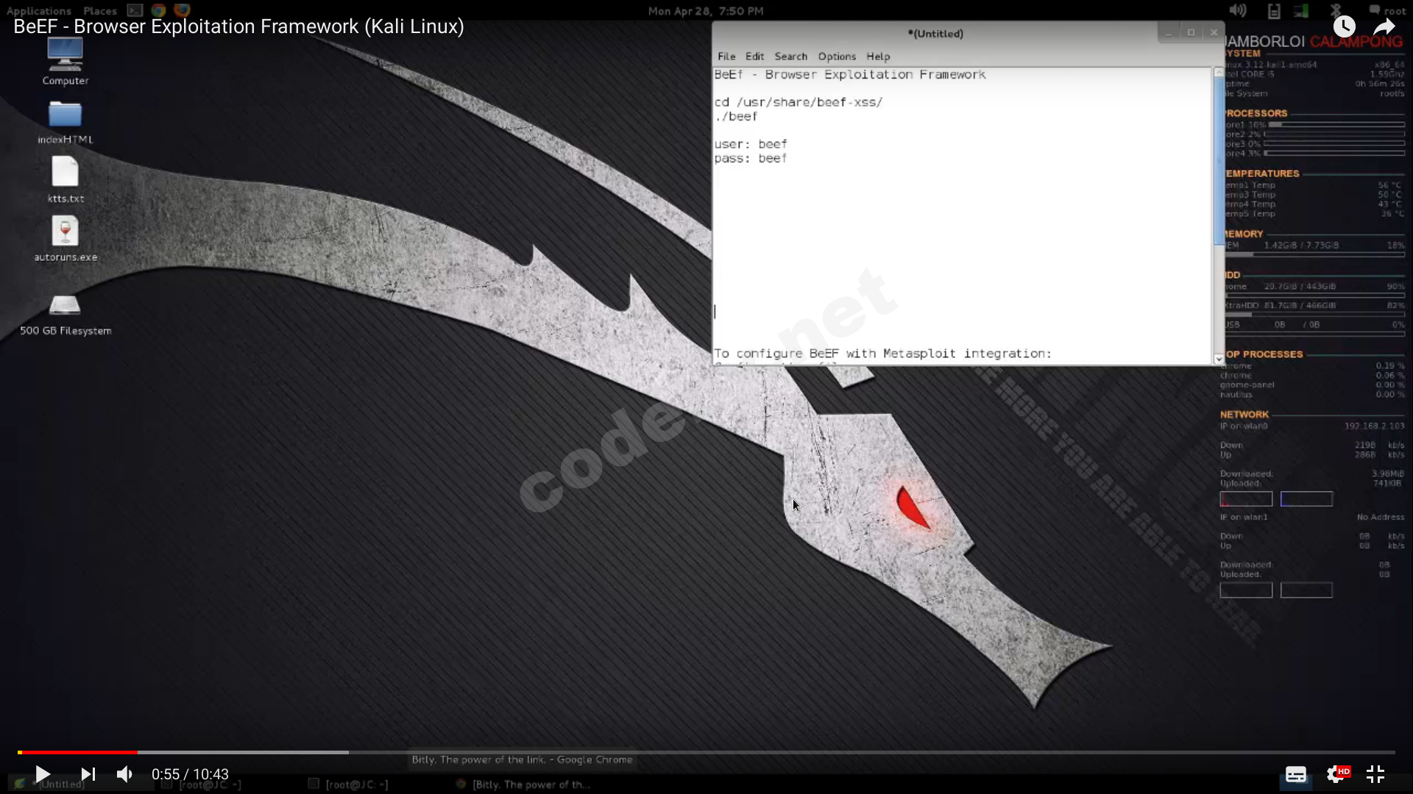Click the Share arrow icon
The image size is (1413, 794).
1384,27
